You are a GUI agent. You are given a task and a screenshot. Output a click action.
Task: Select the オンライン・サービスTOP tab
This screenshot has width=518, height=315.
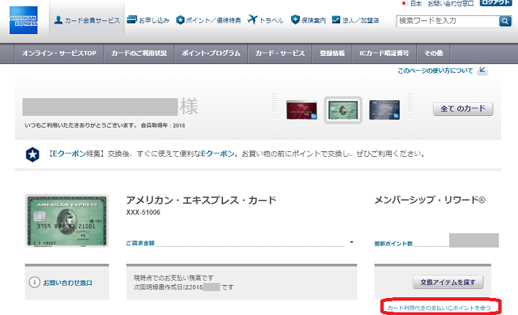(59, 53)
